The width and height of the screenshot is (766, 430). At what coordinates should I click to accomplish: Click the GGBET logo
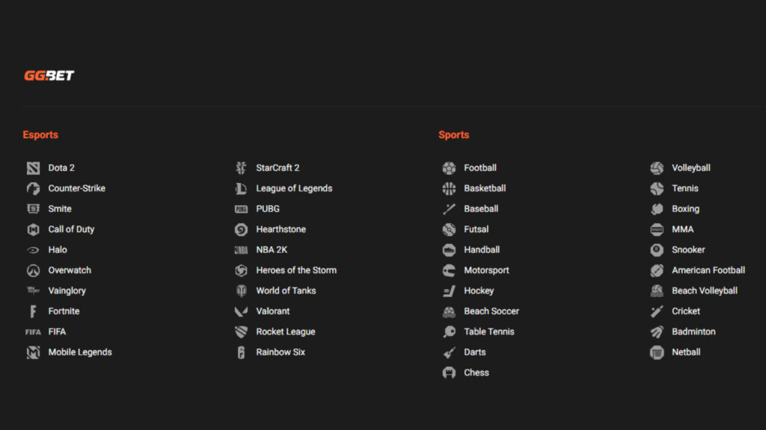point(49,75)
